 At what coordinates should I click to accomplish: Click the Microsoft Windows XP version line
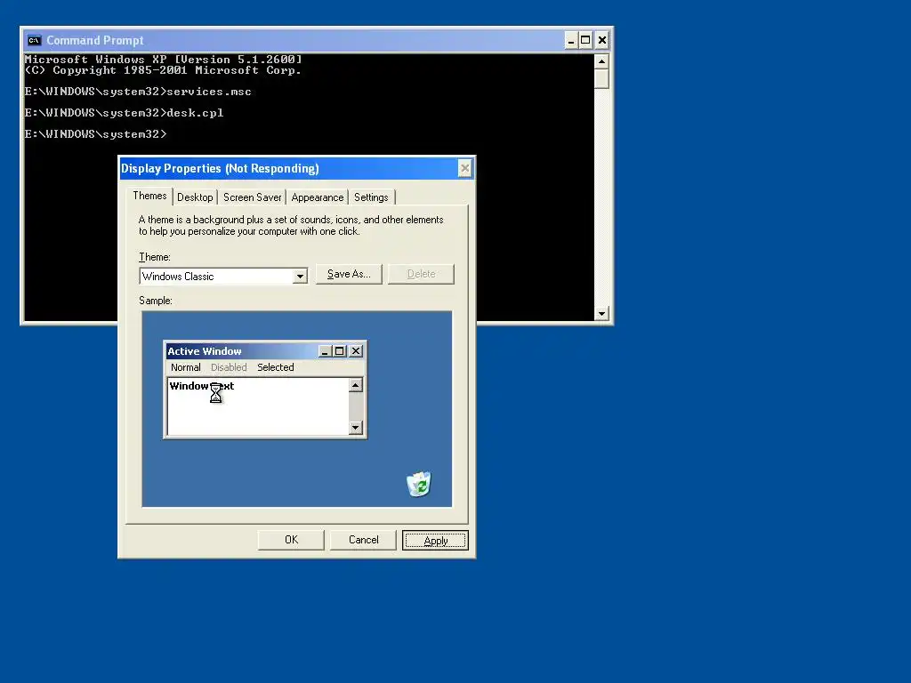coord(164,60)
